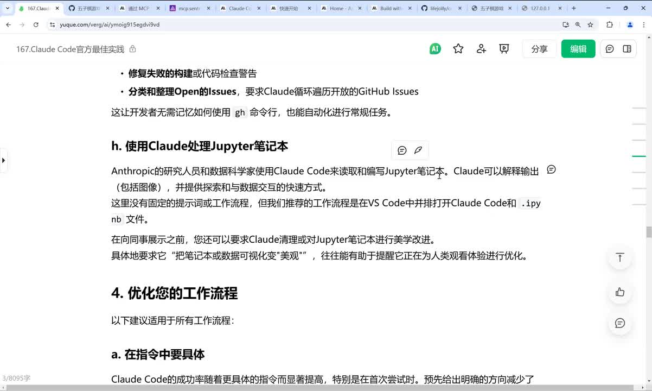Viewport: 652px width, 391px height.
Task: Open the Yuque AI assistant icon
Action: 434,49
